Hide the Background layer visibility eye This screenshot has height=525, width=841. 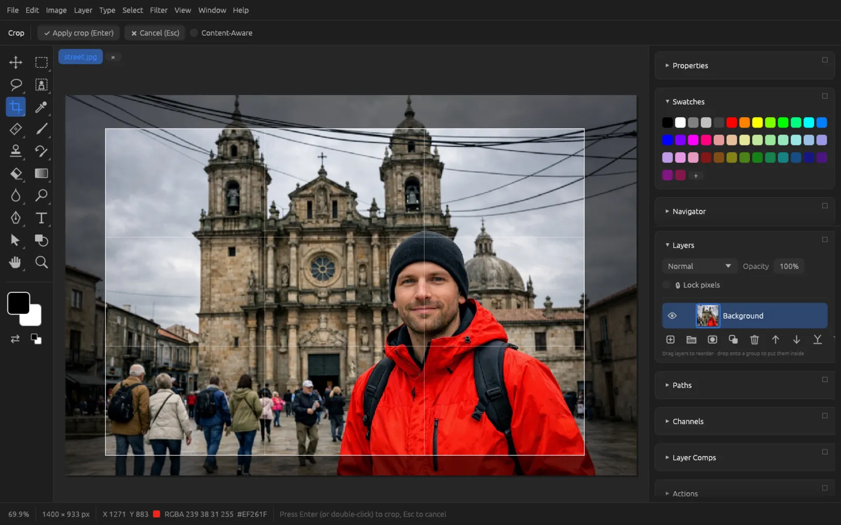coord(672,316)
